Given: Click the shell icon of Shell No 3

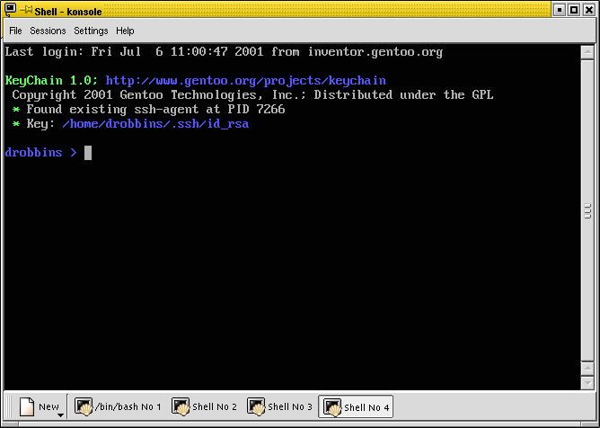Looking at the screenshot, I should (x=256, y=406).
